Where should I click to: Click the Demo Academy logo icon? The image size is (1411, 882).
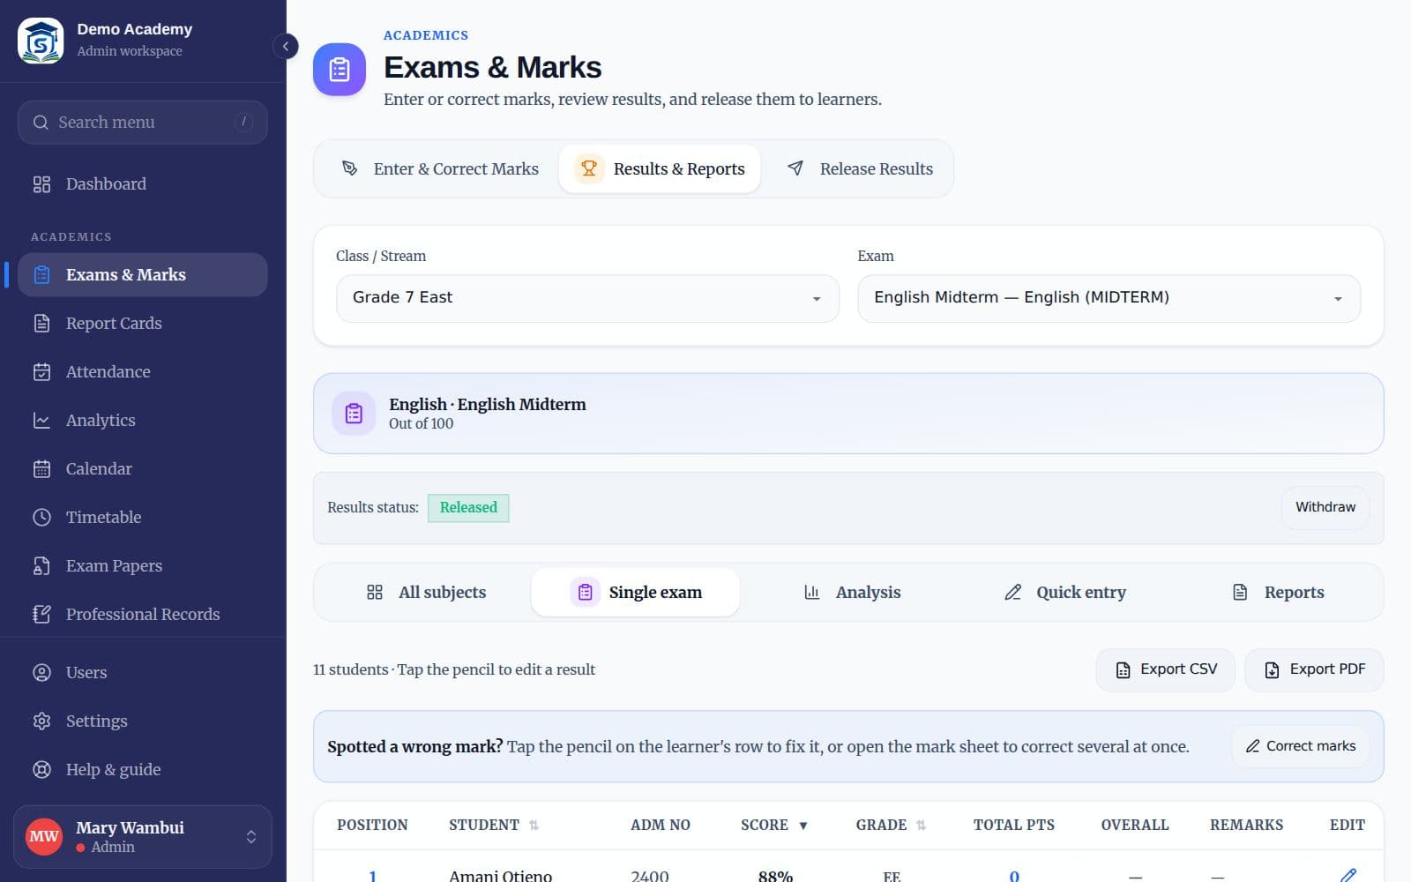coord(41,41)
